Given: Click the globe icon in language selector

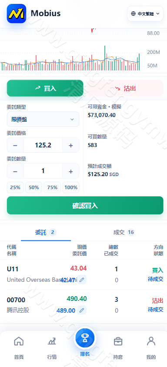Looking at the screenshot, I should coord(133,13).
